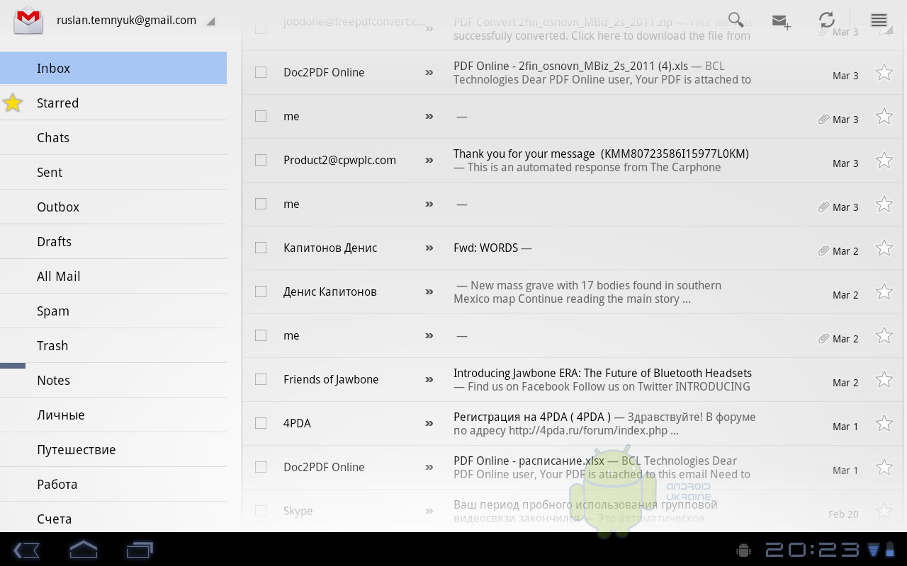
Task: Select checkbox for Product2@cpwplc.com message
Action: point(261,160)
